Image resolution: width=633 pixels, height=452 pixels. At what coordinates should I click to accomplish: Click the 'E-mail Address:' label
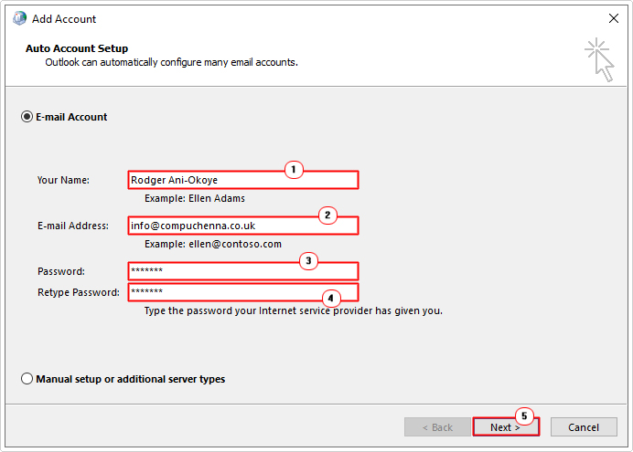click(73, 226)
